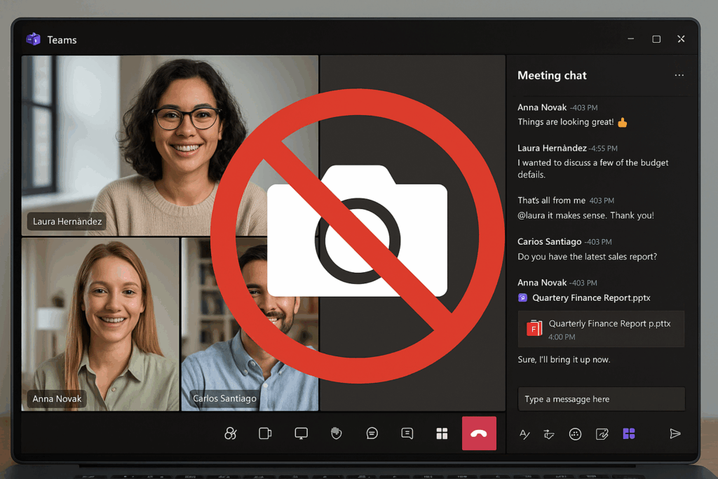Viewport: 718px width, 479px height.
Task: Select Laura Hernàndez video tile
Action: click(x=170, y=146)
